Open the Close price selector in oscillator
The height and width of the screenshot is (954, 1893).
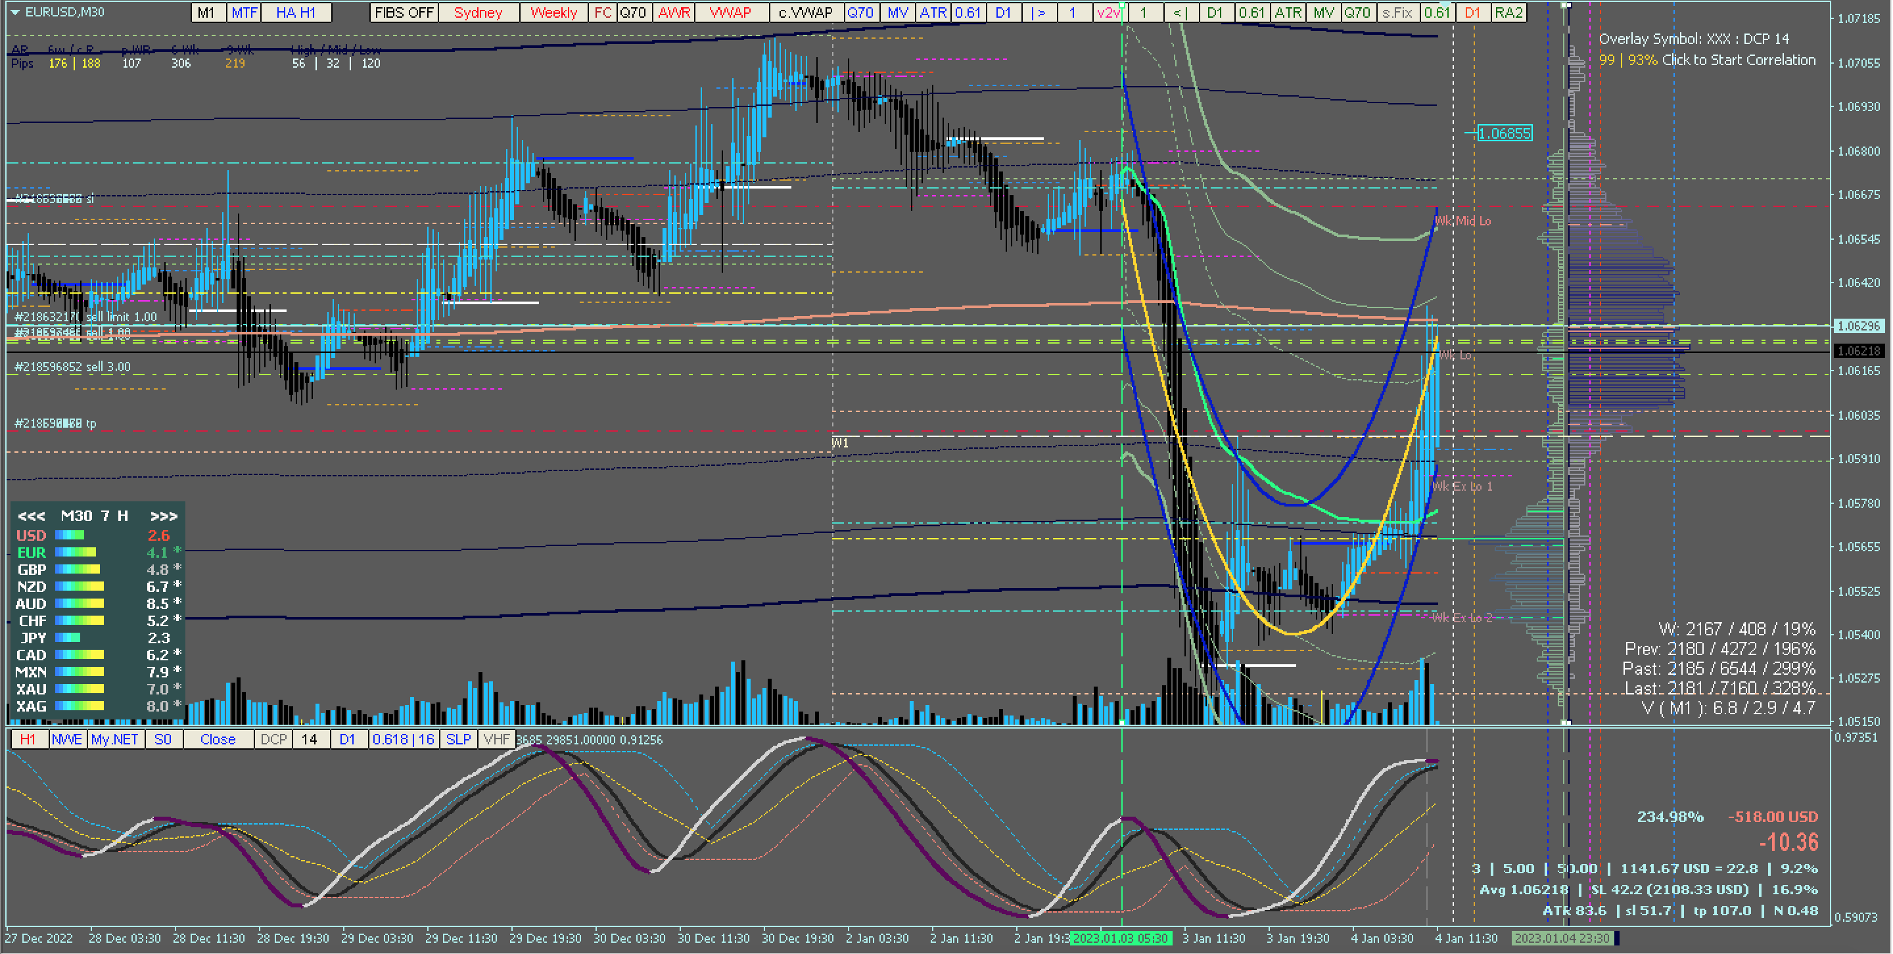click(x=218, y=740)
